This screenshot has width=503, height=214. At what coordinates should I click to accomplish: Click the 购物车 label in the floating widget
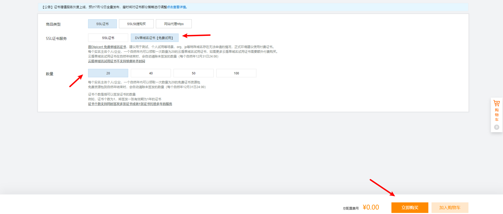496,115
